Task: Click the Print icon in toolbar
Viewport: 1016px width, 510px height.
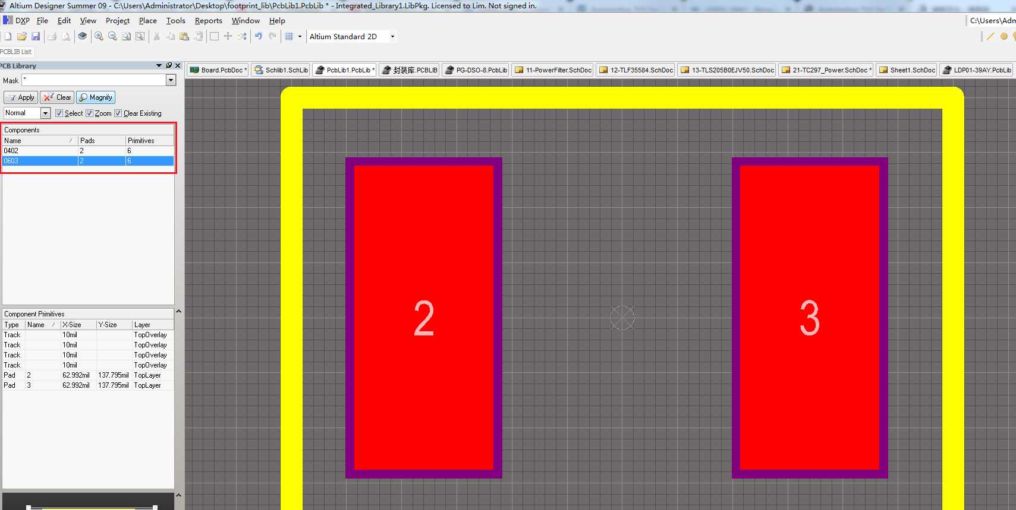Action: [x=52, y=36]
